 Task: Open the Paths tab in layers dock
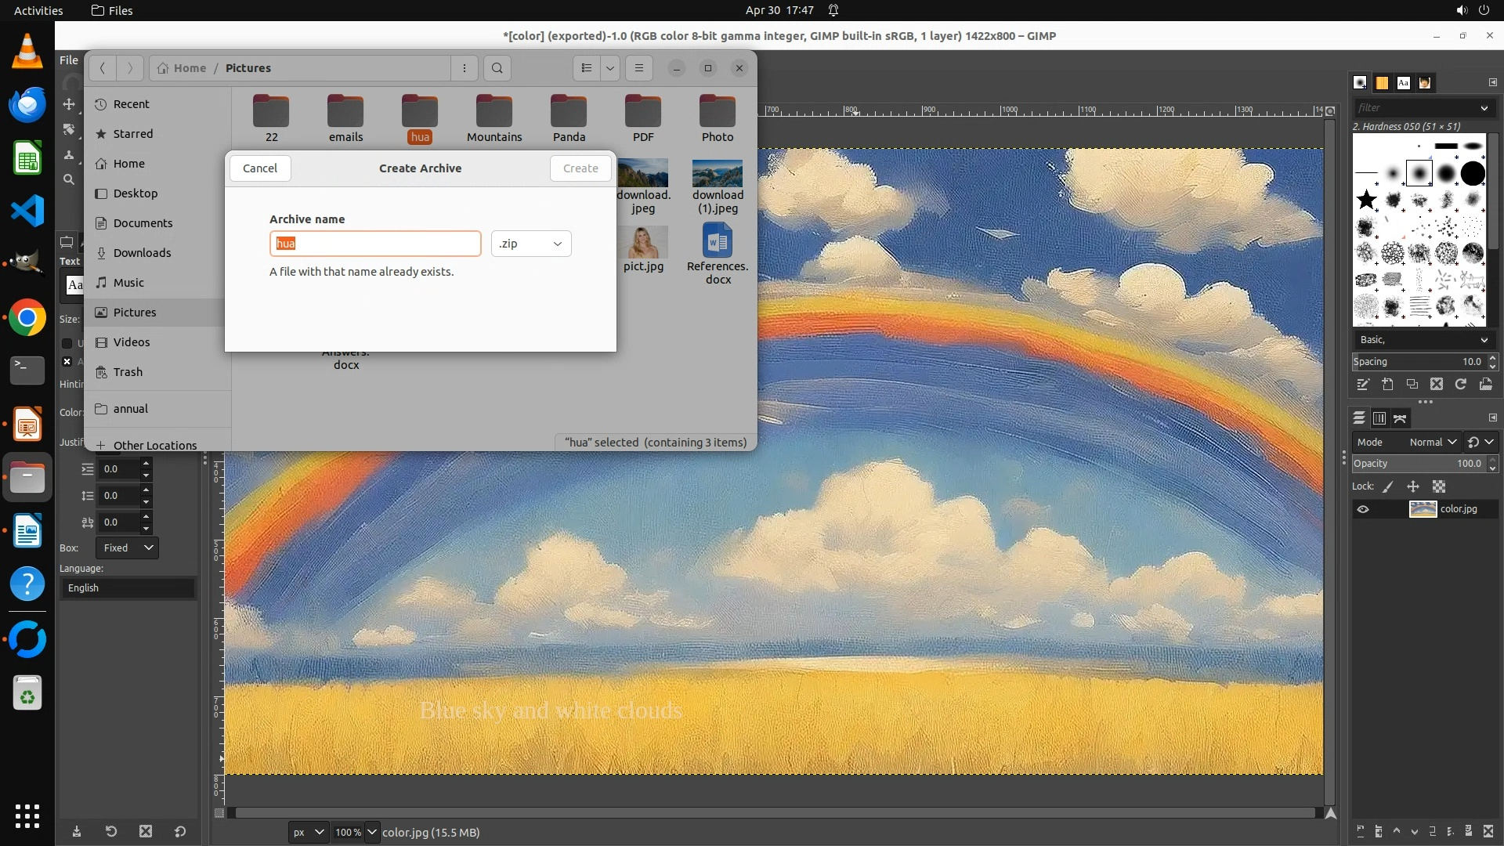tap(1401, 418)
